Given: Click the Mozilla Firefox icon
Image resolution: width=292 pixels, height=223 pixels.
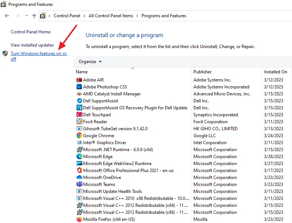Looking at the screenshot, I should pos(79,219).
